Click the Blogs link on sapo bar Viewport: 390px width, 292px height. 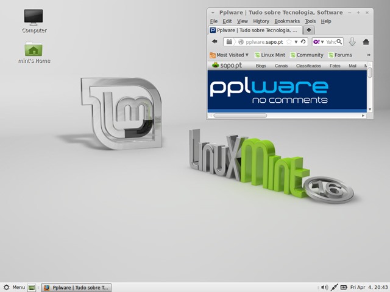pos(261,66)
